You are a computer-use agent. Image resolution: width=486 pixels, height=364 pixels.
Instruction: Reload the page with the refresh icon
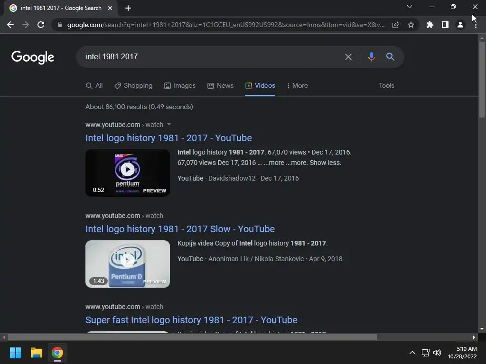[x=41, y=25]
